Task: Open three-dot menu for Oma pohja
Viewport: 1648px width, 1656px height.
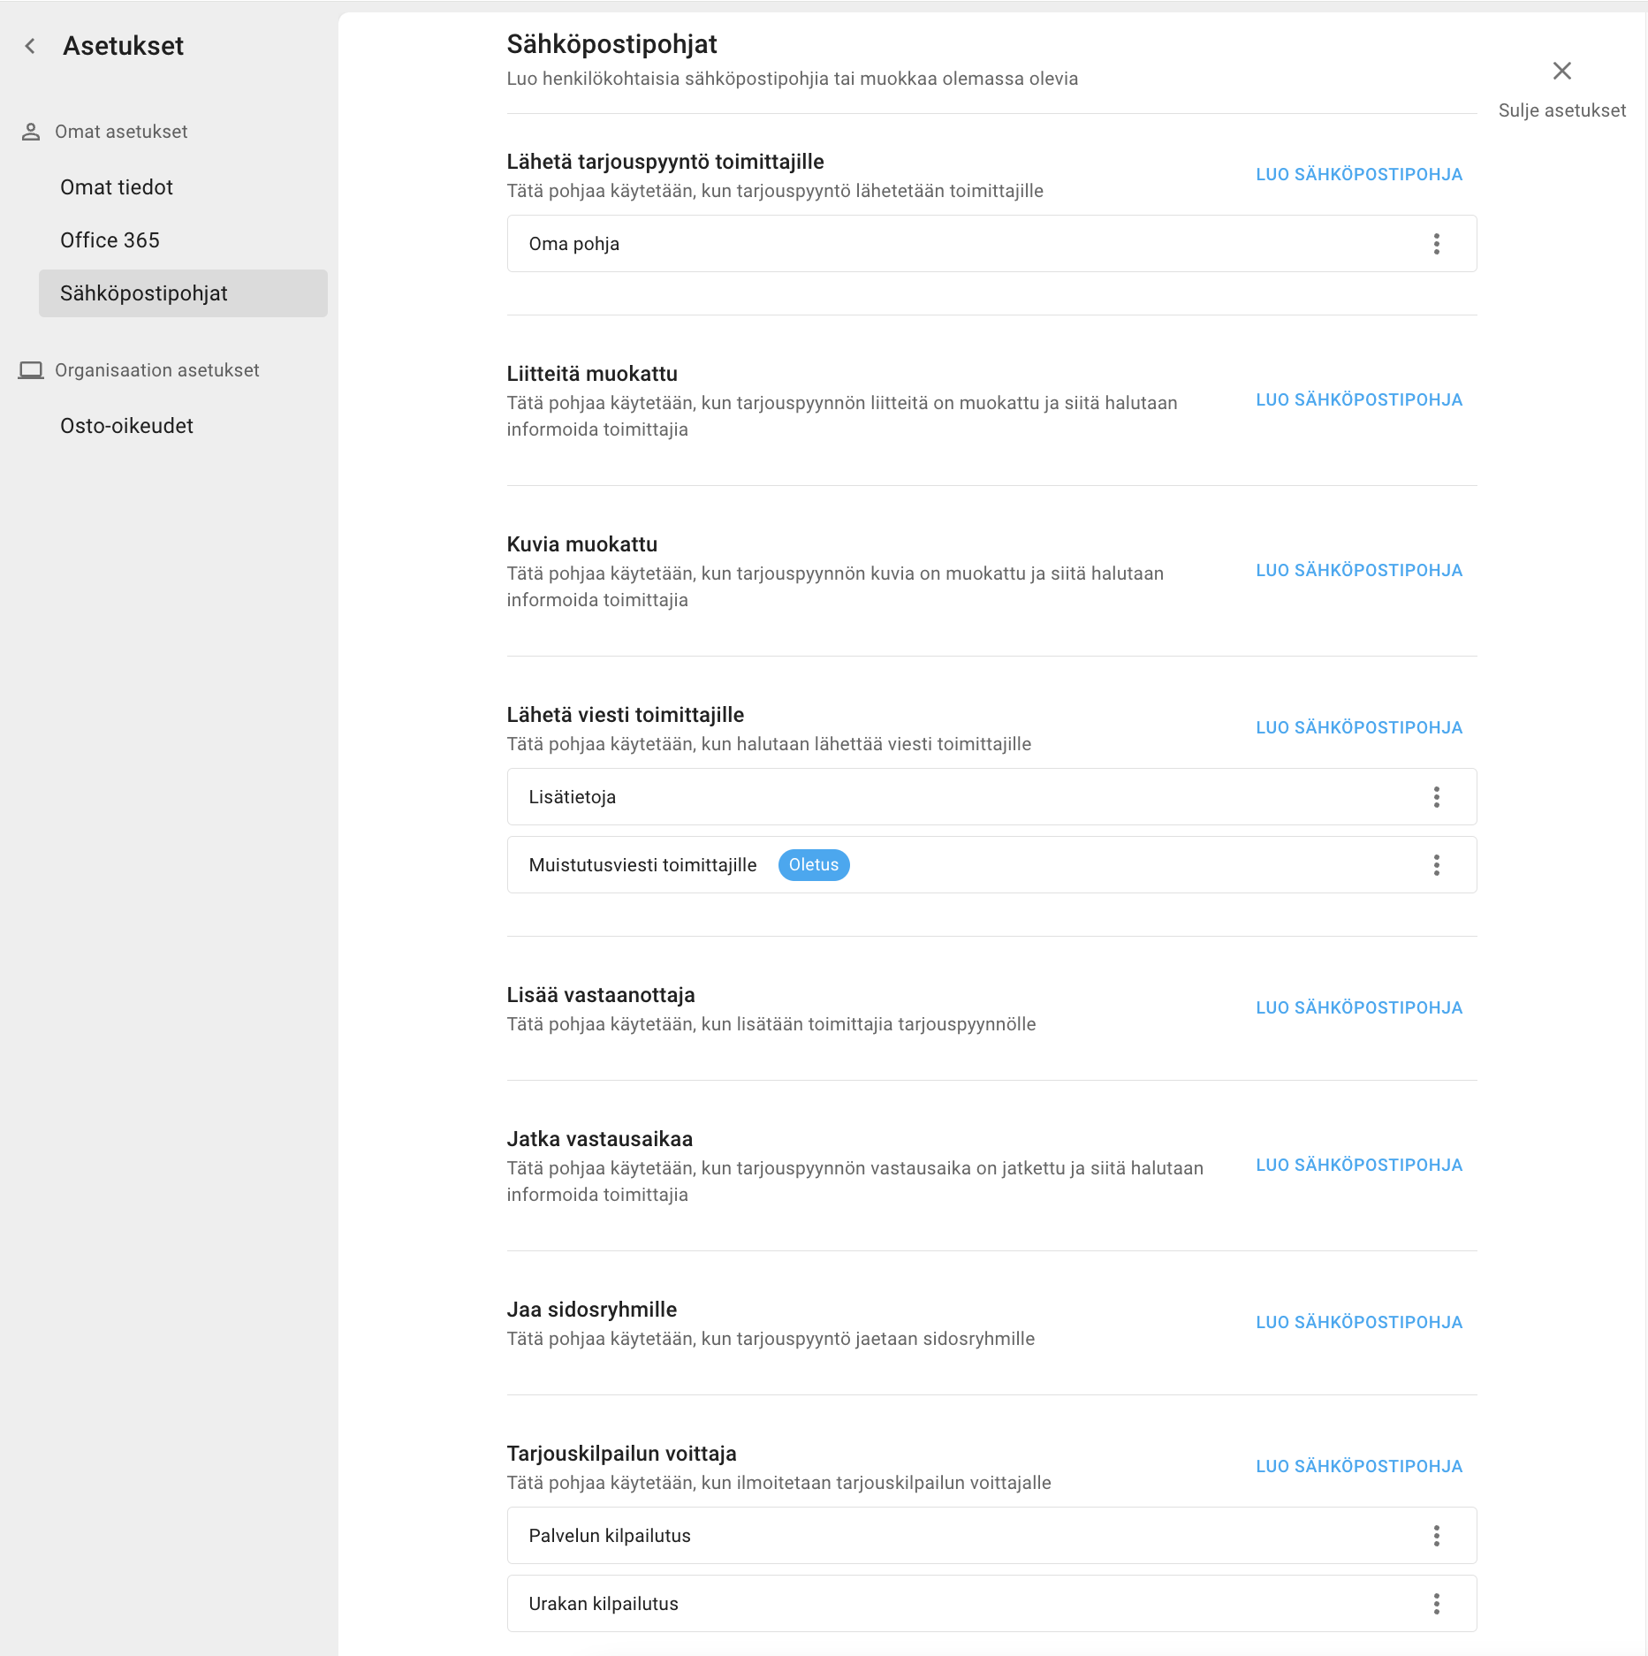Action: coord(1436,244)
